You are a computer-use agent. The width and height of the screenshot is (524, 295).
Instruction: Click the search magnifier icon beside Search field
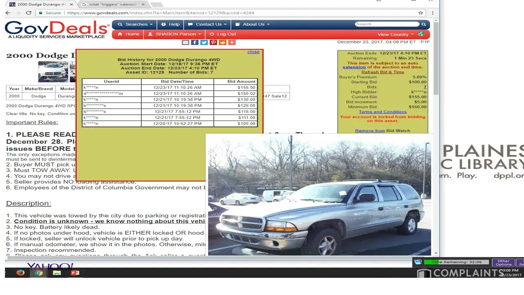point(423,24)
